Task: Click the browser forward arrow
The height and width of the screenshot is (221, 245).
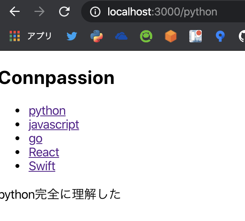Action: pos(39,12)
